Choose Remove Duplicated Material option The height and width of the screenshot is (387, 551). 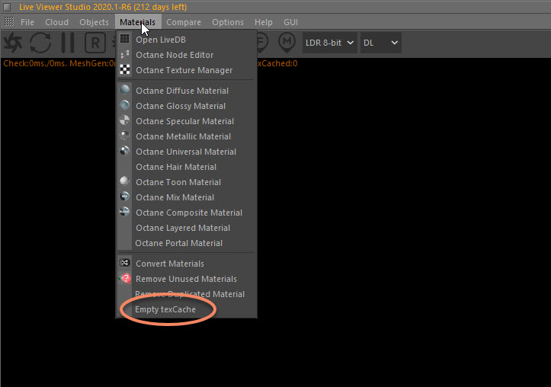[x=186, y=294]
